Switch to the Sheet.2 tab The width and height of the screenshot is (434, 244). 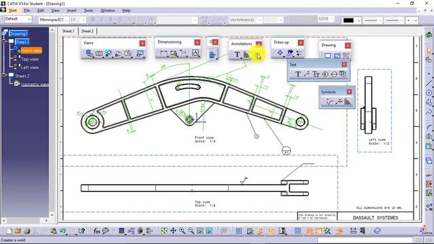pyautogui.click(x=87, y=31)
